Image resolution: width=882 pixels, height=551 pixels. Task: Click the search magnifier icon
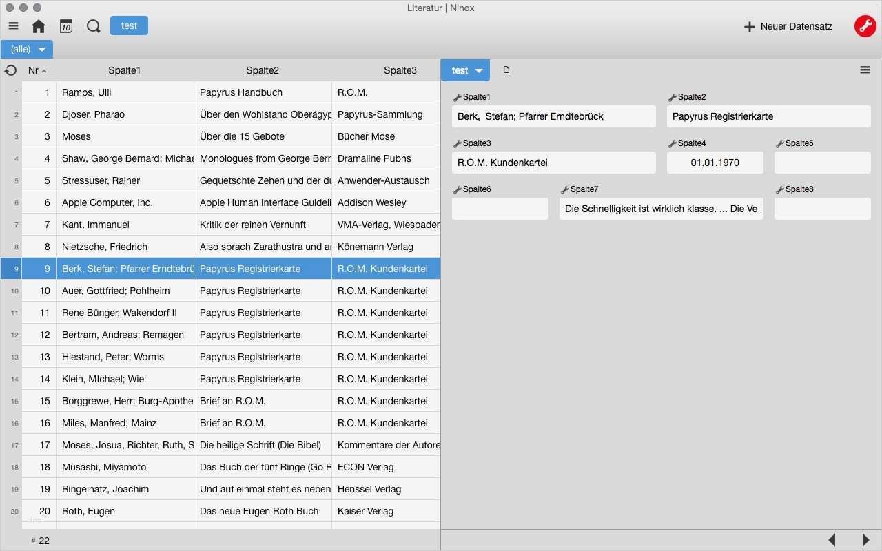tap(94, 26)
